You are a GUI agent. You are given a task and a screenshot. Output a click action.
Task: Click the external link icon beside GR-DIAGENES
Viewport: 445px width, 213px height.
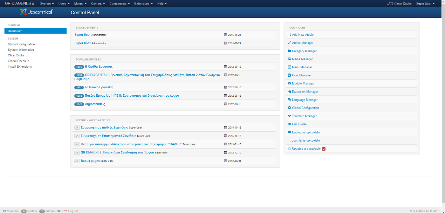pos(33,4)
